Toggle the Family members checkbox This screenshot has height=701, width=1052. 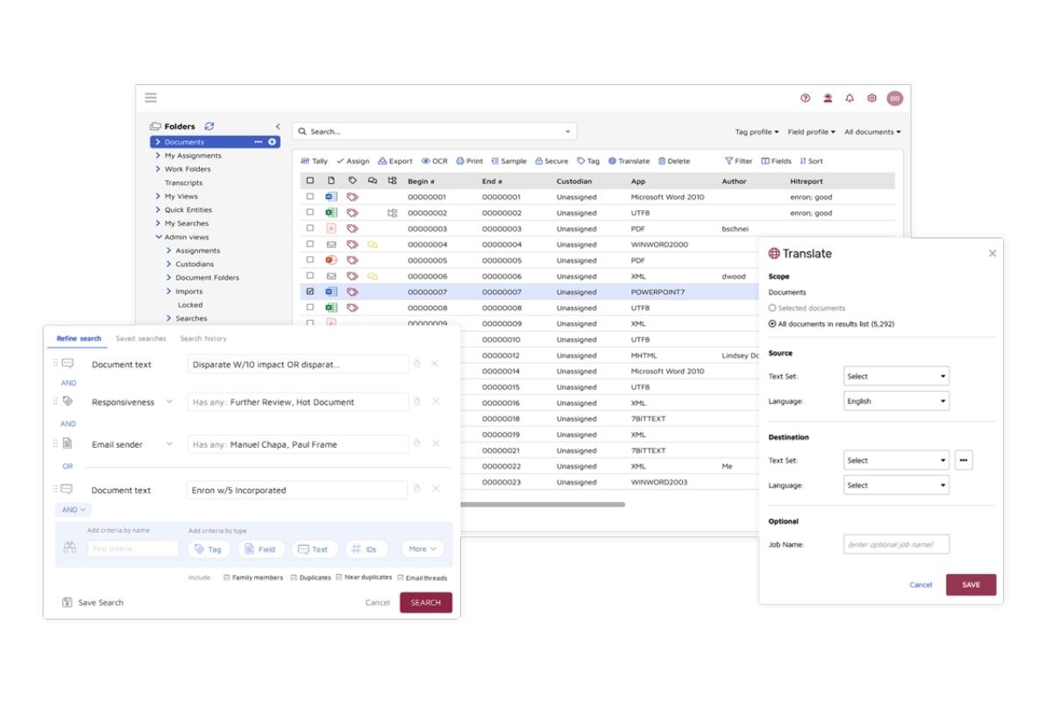coord(226,577)
